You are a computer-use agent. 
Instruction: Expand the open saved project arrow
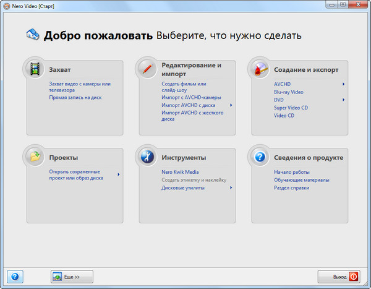[x=118, y=175]
